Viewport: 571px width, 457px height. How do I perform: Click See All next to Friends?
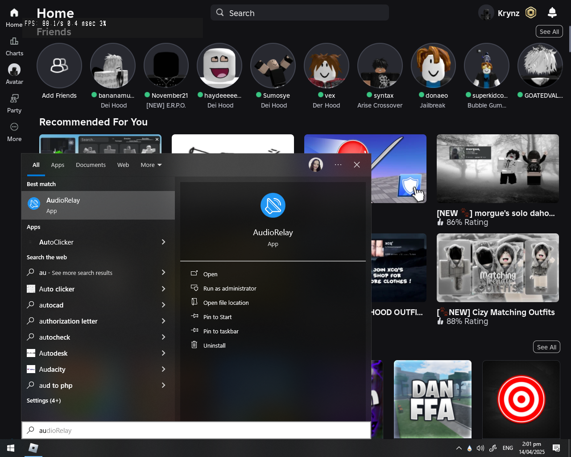click(x=549, y=32)
